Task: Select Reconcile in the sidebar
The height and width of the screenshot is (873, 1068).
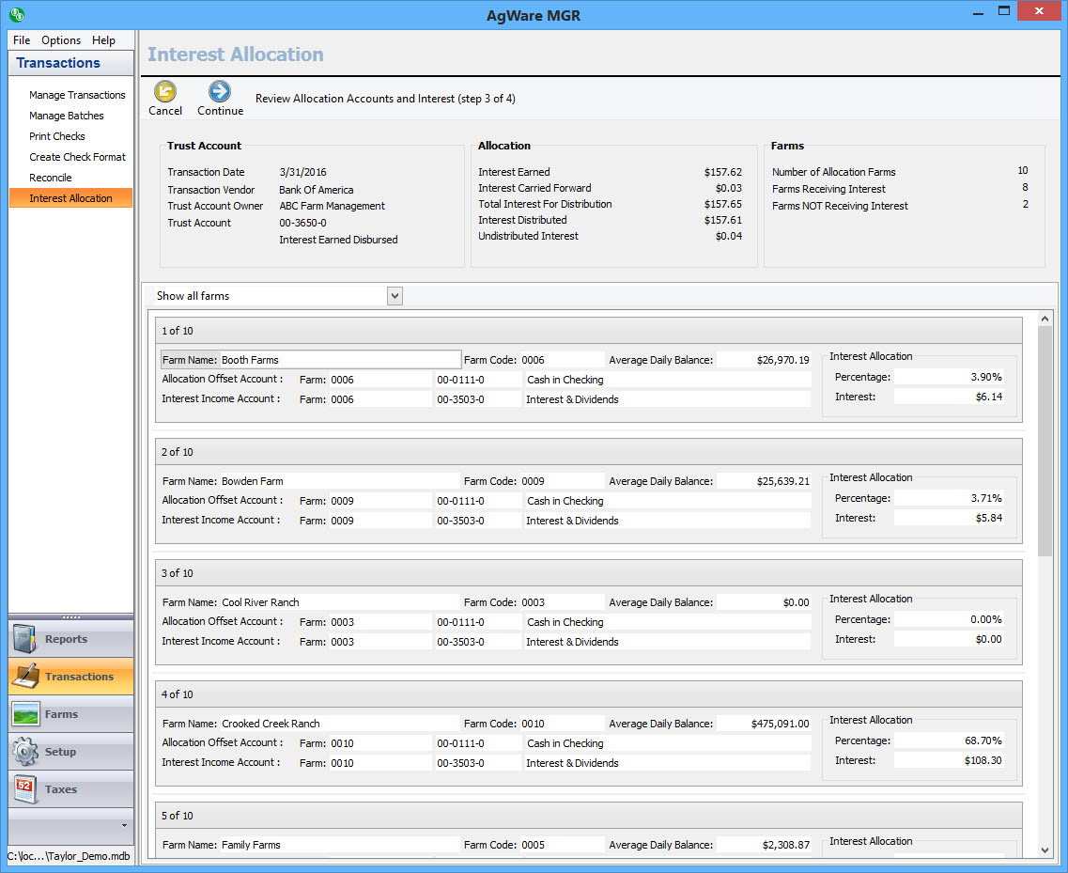Action: coord(51,178)
